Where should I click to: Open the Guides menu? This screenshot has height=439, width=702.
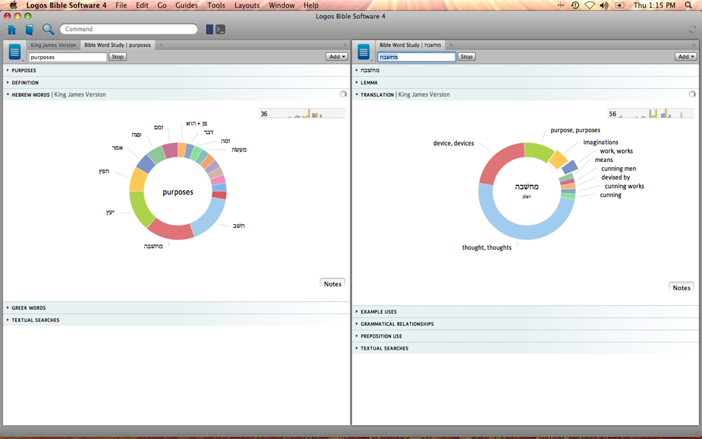coord(187,5)
